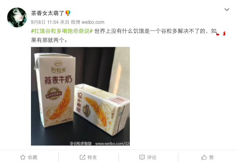Image resolution: width=237 pixels, height=165 pixels.
Task: Click the @谷粒多鼓励 watermark on photo
Action: tap(81, 144)
